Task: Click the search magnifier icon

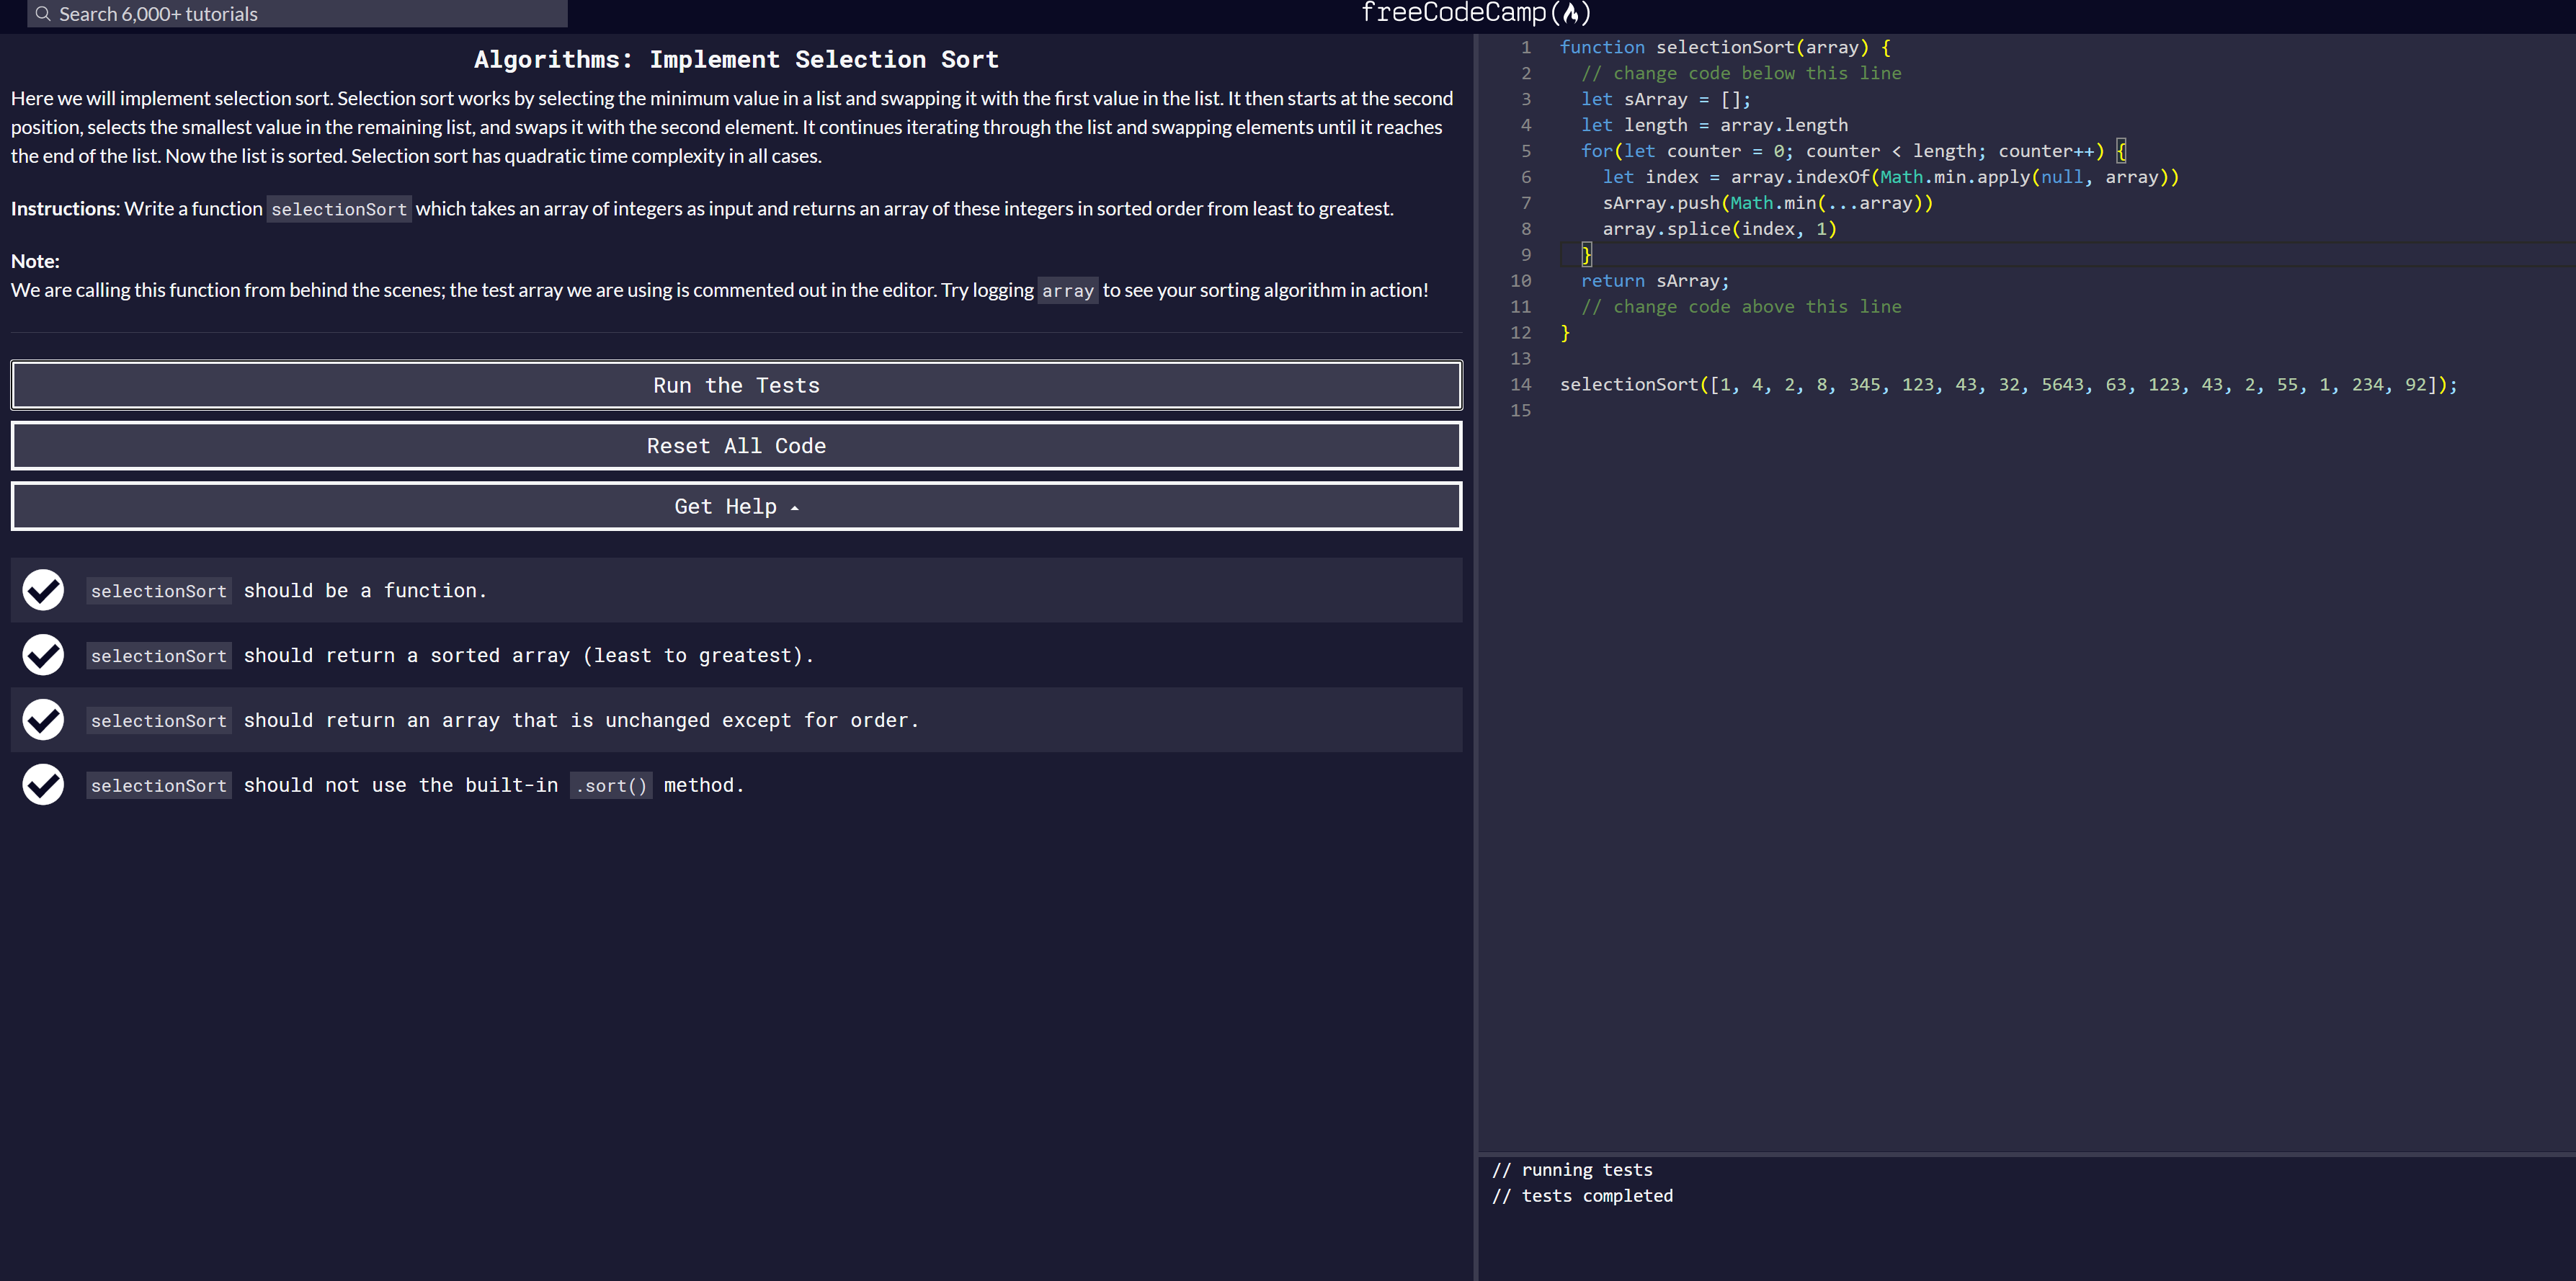Action: pos(42,14)
